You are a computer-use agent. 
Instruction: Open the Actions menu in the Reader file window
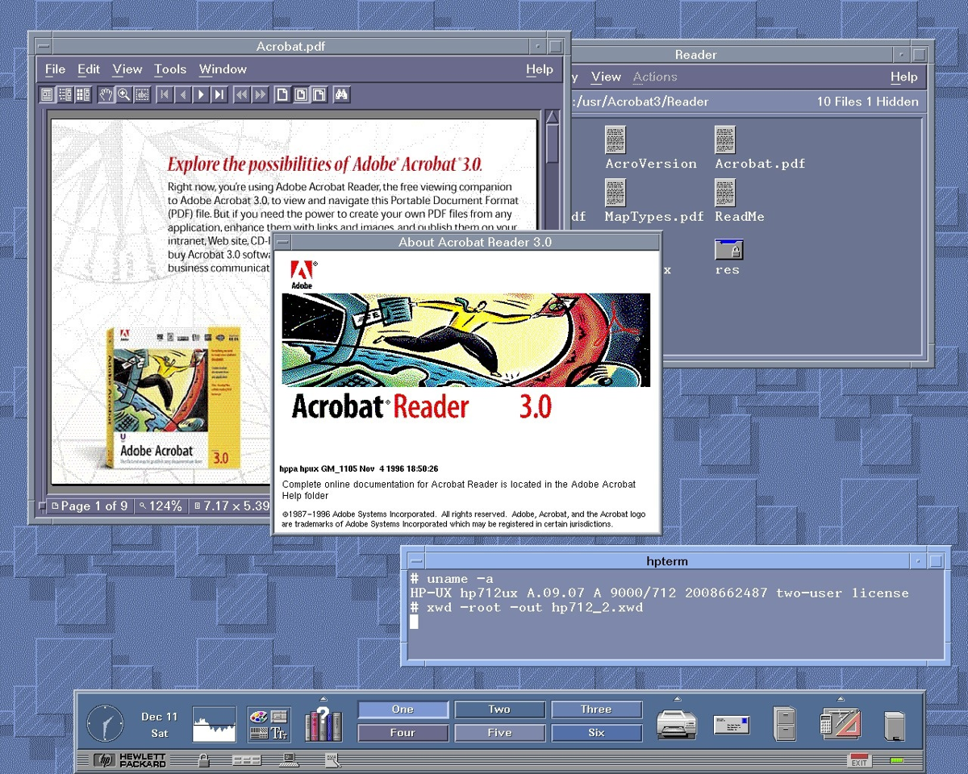[x=654, y=77]
